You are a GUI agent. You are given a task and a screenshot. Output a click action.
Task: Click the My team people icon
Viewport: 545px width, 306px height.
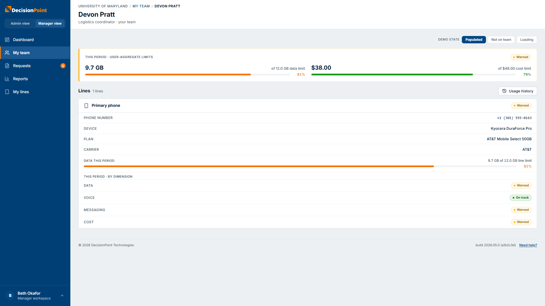[x=7, y=53]
